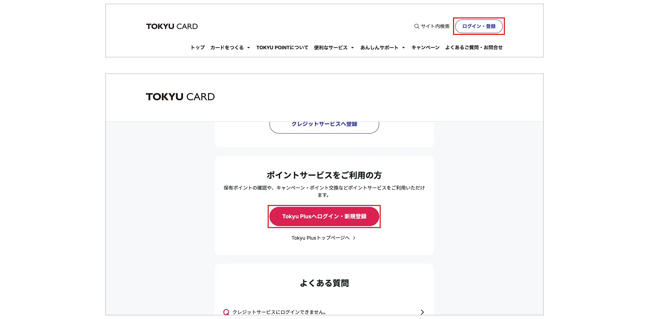Expand the あんしんサポート dropdown menu
The height and width of the screenshot is (319, 649).
380,47
